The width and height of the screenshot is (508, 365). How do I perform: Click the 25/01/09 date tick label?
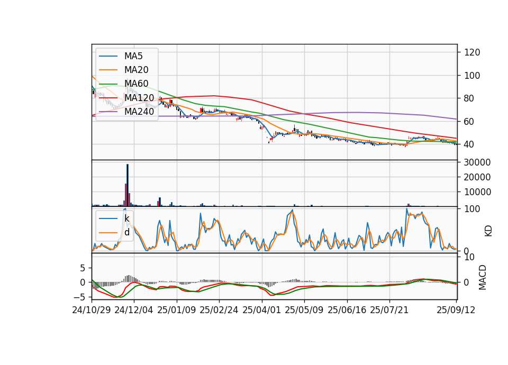click(x=177, y=311)
